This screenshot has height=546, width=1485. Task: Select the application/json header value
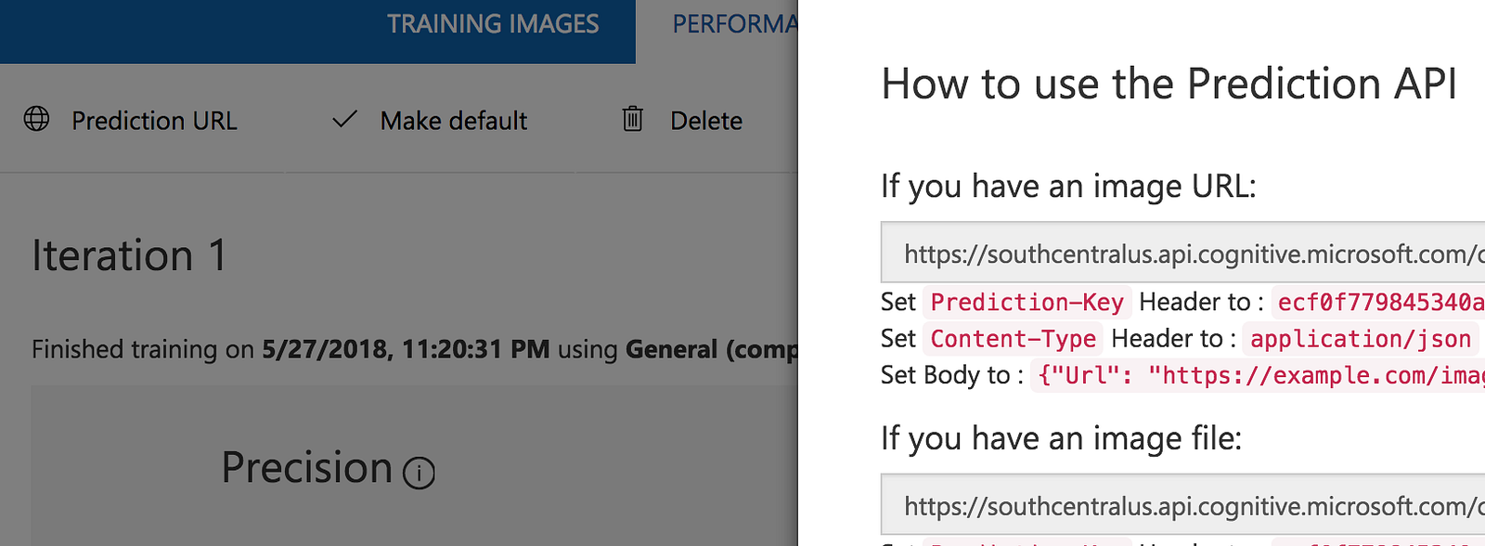point(1360,339)
